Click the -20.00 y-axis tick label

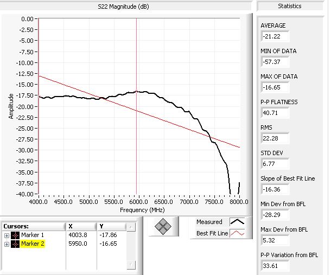[25, 106]
